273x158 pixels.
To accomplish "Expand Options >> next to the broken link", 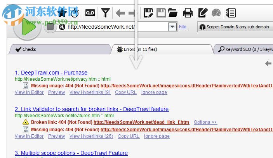I will click(205, 122).
